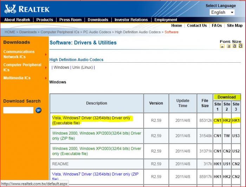Jump to the Unix (Linux) section link

tap(83, 67)
